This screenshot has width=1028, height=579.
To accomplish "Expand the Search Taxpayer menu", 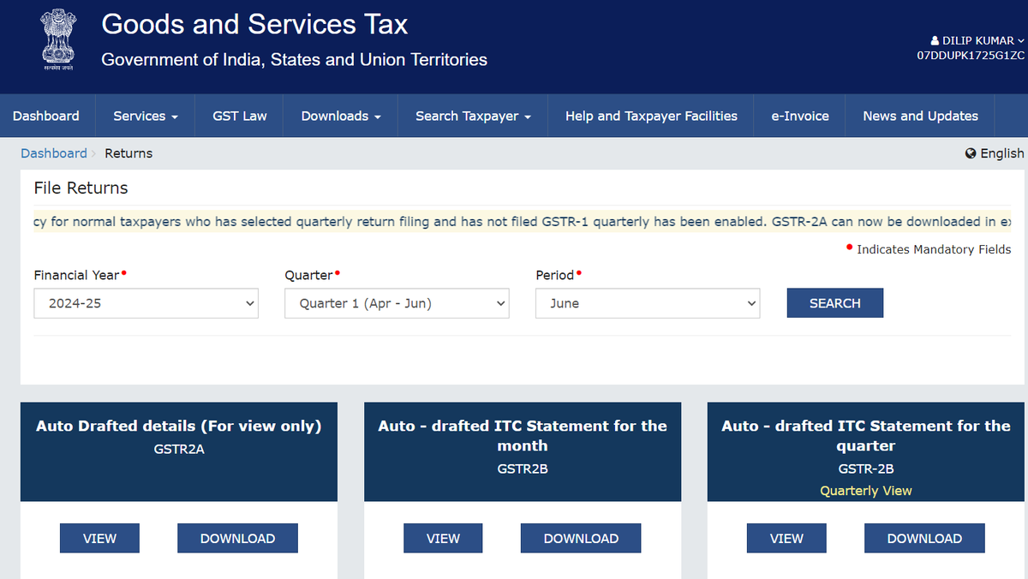I will (473, 116).
